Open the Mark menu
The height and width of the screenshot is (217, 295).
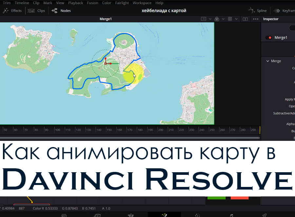pos(48,3)
